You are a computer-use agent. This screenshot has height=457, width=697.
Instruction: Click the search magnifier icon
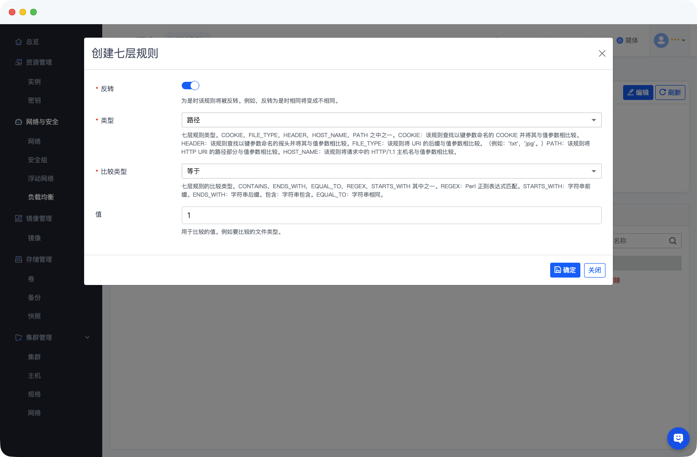[672, 241]
